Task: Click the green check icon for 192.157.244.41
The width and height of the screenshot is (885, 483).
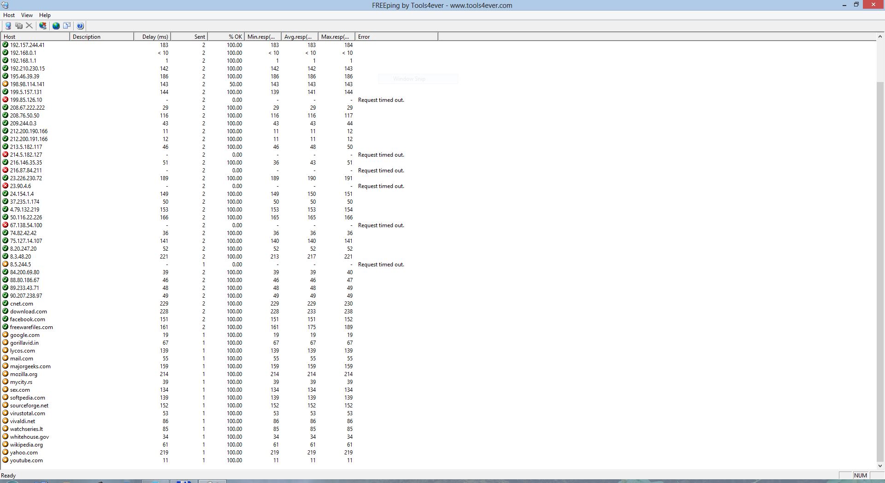Action: 6,45
